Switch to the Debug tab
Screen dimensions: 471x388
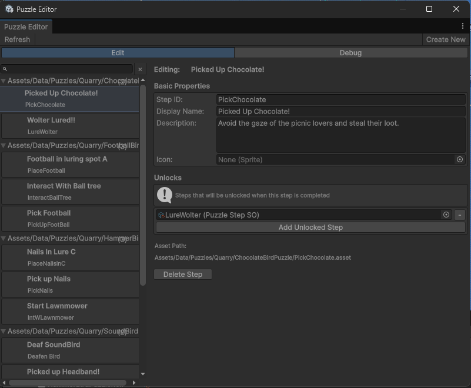click(x=350, y=52)
